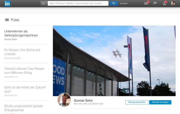Open the Pulse hamburger menu icon
Viewport: 180px width, 114px height.
(x=7, y=20)
